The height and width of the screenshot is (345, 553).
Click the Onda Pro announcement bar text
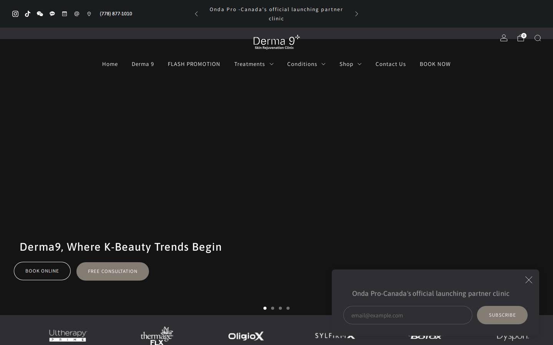pos(276,14)
